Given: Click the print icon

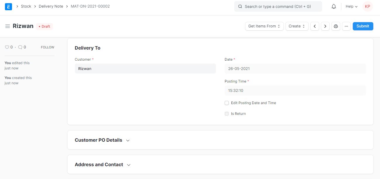Looking at the screenshot, I should click(x=336, y=26).
